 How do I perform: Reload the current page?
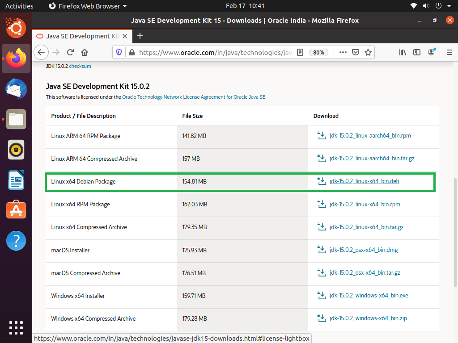point(70,53)
